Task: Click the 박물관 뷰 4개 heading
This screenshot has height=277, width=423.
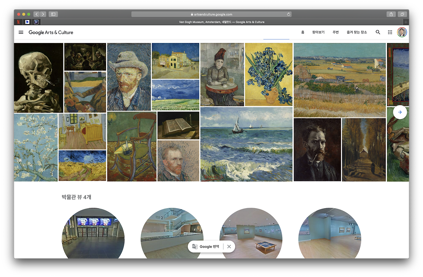Action: 76,197
